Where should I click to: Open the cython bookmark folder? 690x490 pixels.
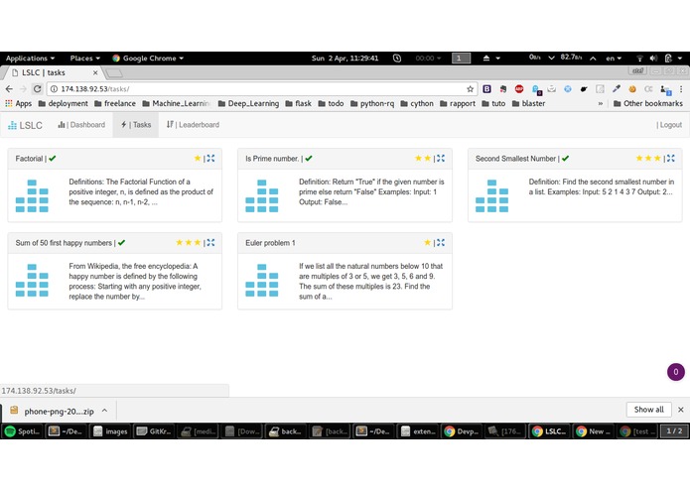tap(417, 103)
